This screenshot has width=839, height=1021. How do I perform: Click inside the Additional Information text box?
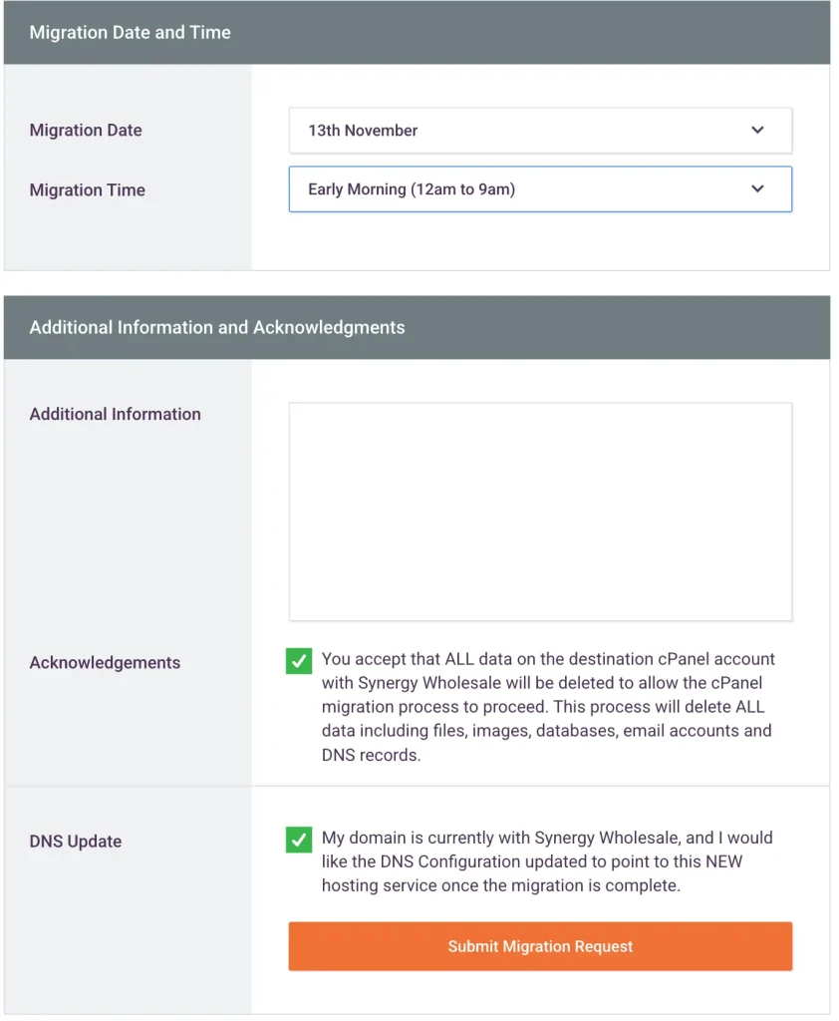click(540, 509)
